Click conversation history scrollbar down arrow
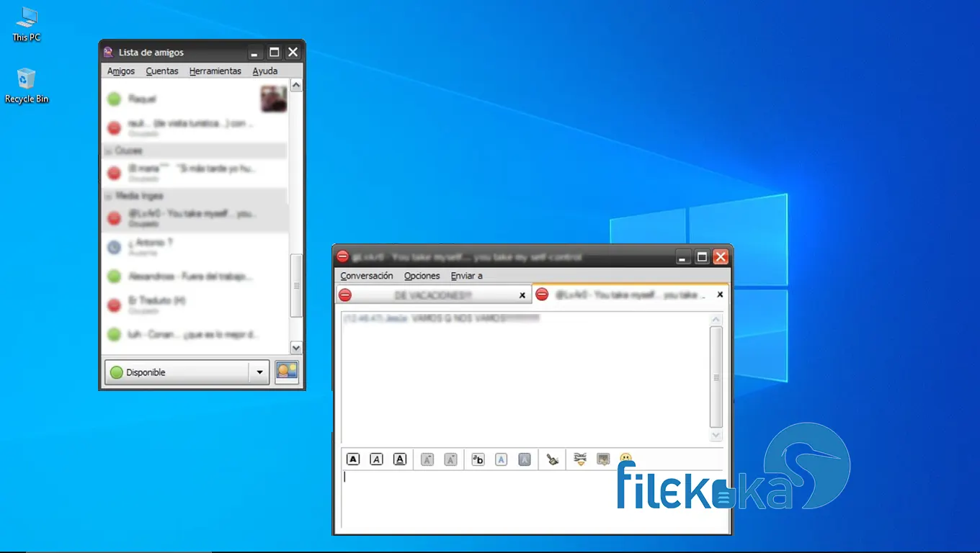Image resolution: width=980 pixels, height=553 pixels. pyautogui.click(x=716, y=436)
